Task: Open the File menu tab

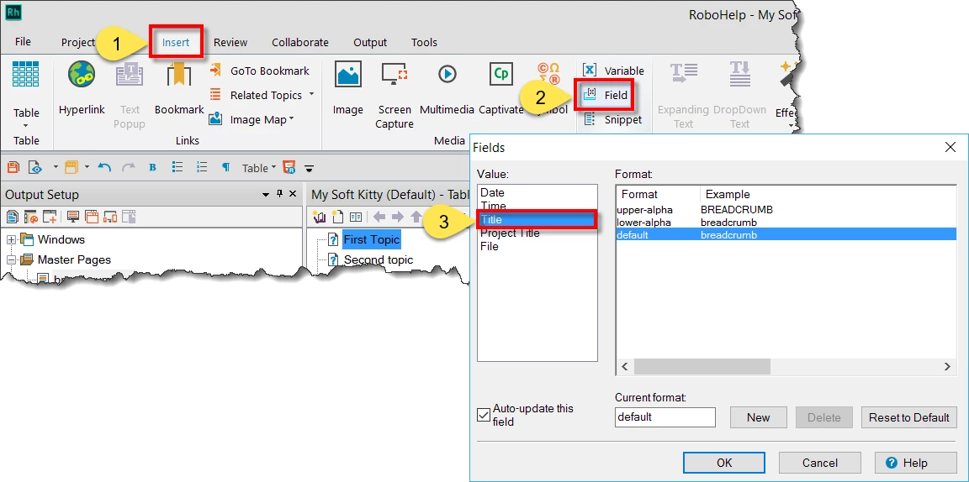Action: (x=23, y=42)
